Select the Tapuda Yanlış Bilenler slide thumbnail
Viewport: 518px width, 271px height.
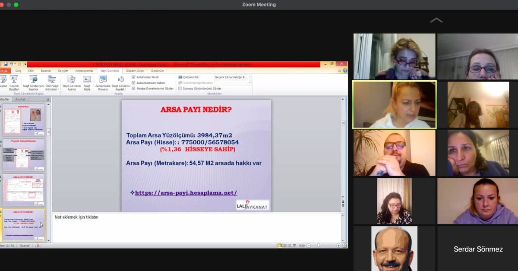point(24,154)
